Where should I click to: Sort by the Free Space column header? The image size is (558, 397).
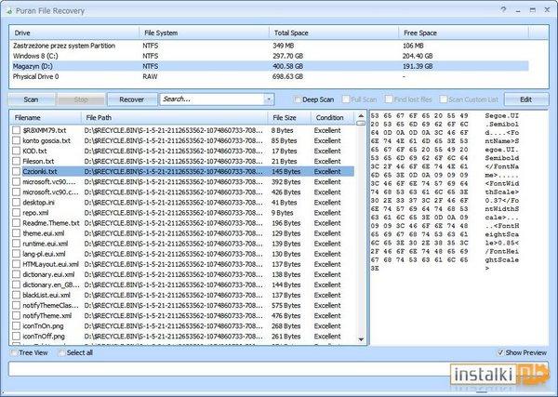tap(464, 33)
